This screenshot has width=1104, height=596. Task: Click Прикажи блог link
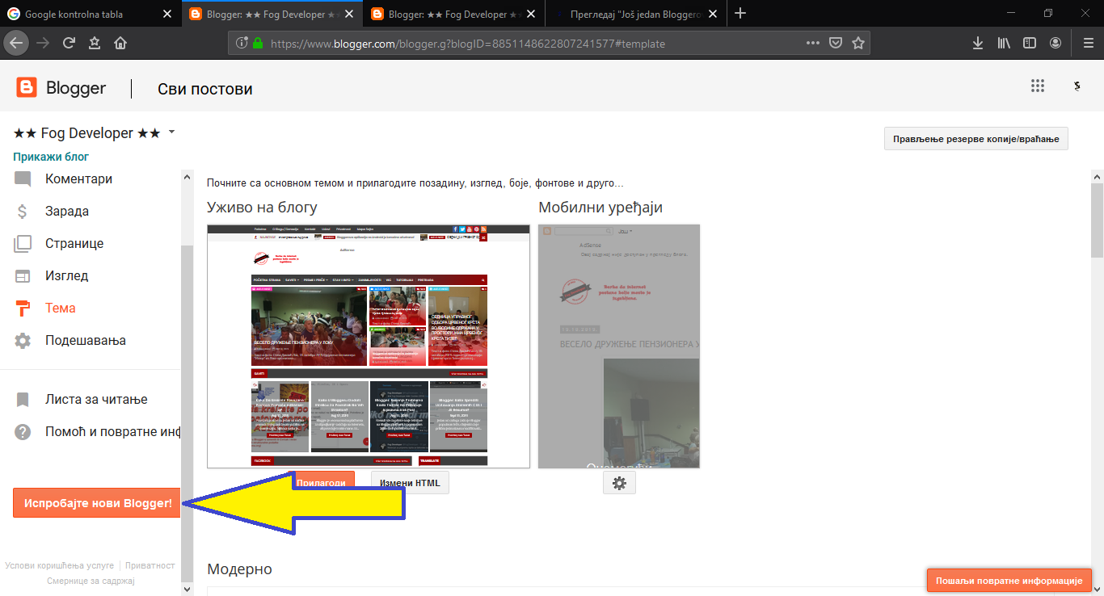[51, 157]
